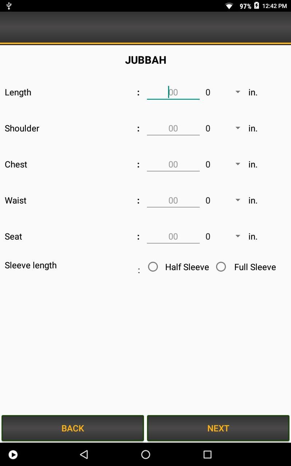
Task: Open the Wi-Fi status icon
Action: [229, 6]
